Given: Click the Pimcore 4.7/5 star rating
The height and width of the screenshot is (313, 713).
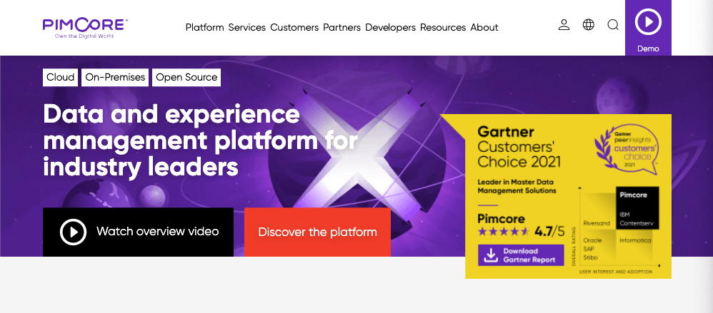Looking at the screenshot, I should point(520,231).
